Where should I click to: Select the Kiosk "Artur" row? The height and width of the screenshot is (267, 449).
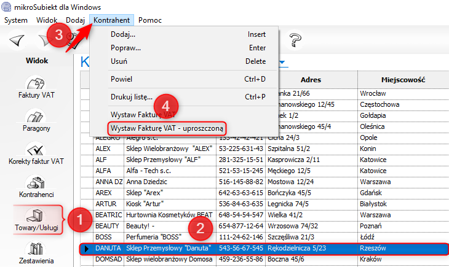click(x=264, y=204)
